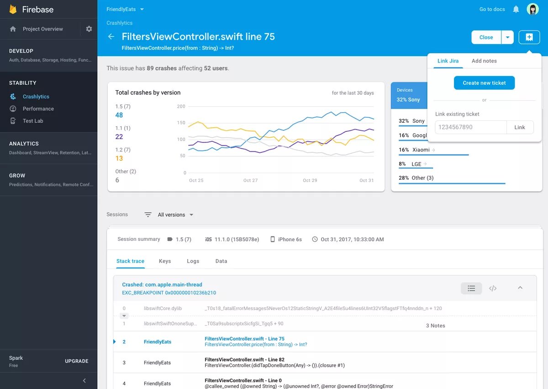Click the version tag icon in session summary

click(170, 239)
